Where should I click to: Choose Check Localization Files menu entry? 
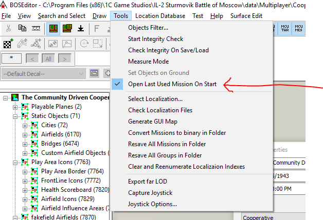pos(160,110)
